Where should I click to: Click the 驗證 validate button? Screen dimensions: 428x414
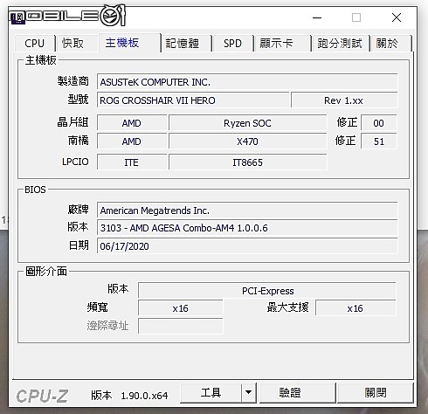297,393
